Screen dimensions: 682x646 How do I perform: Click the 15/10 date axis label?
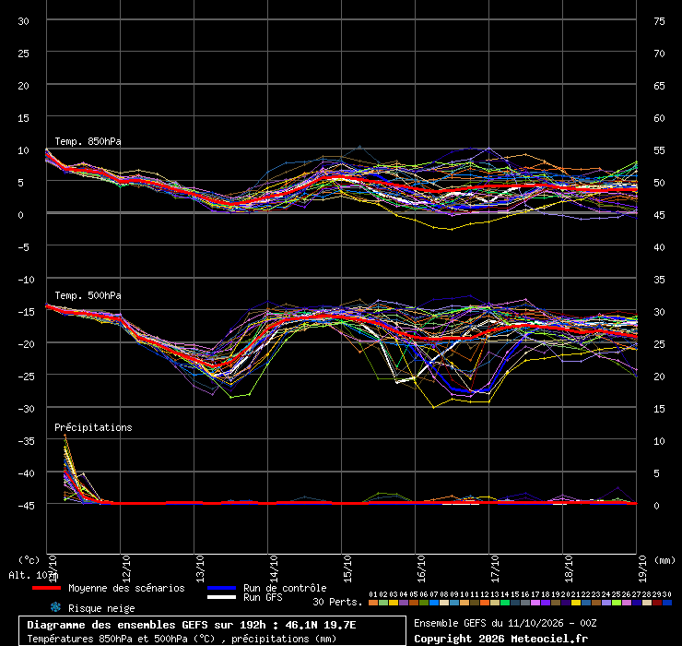pos(347,568)
